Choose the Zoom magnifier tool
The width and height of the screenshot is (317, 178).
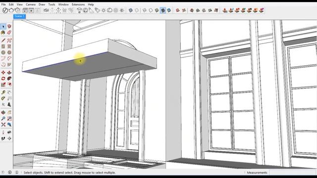pyautogui.click(x=3, y=119)
